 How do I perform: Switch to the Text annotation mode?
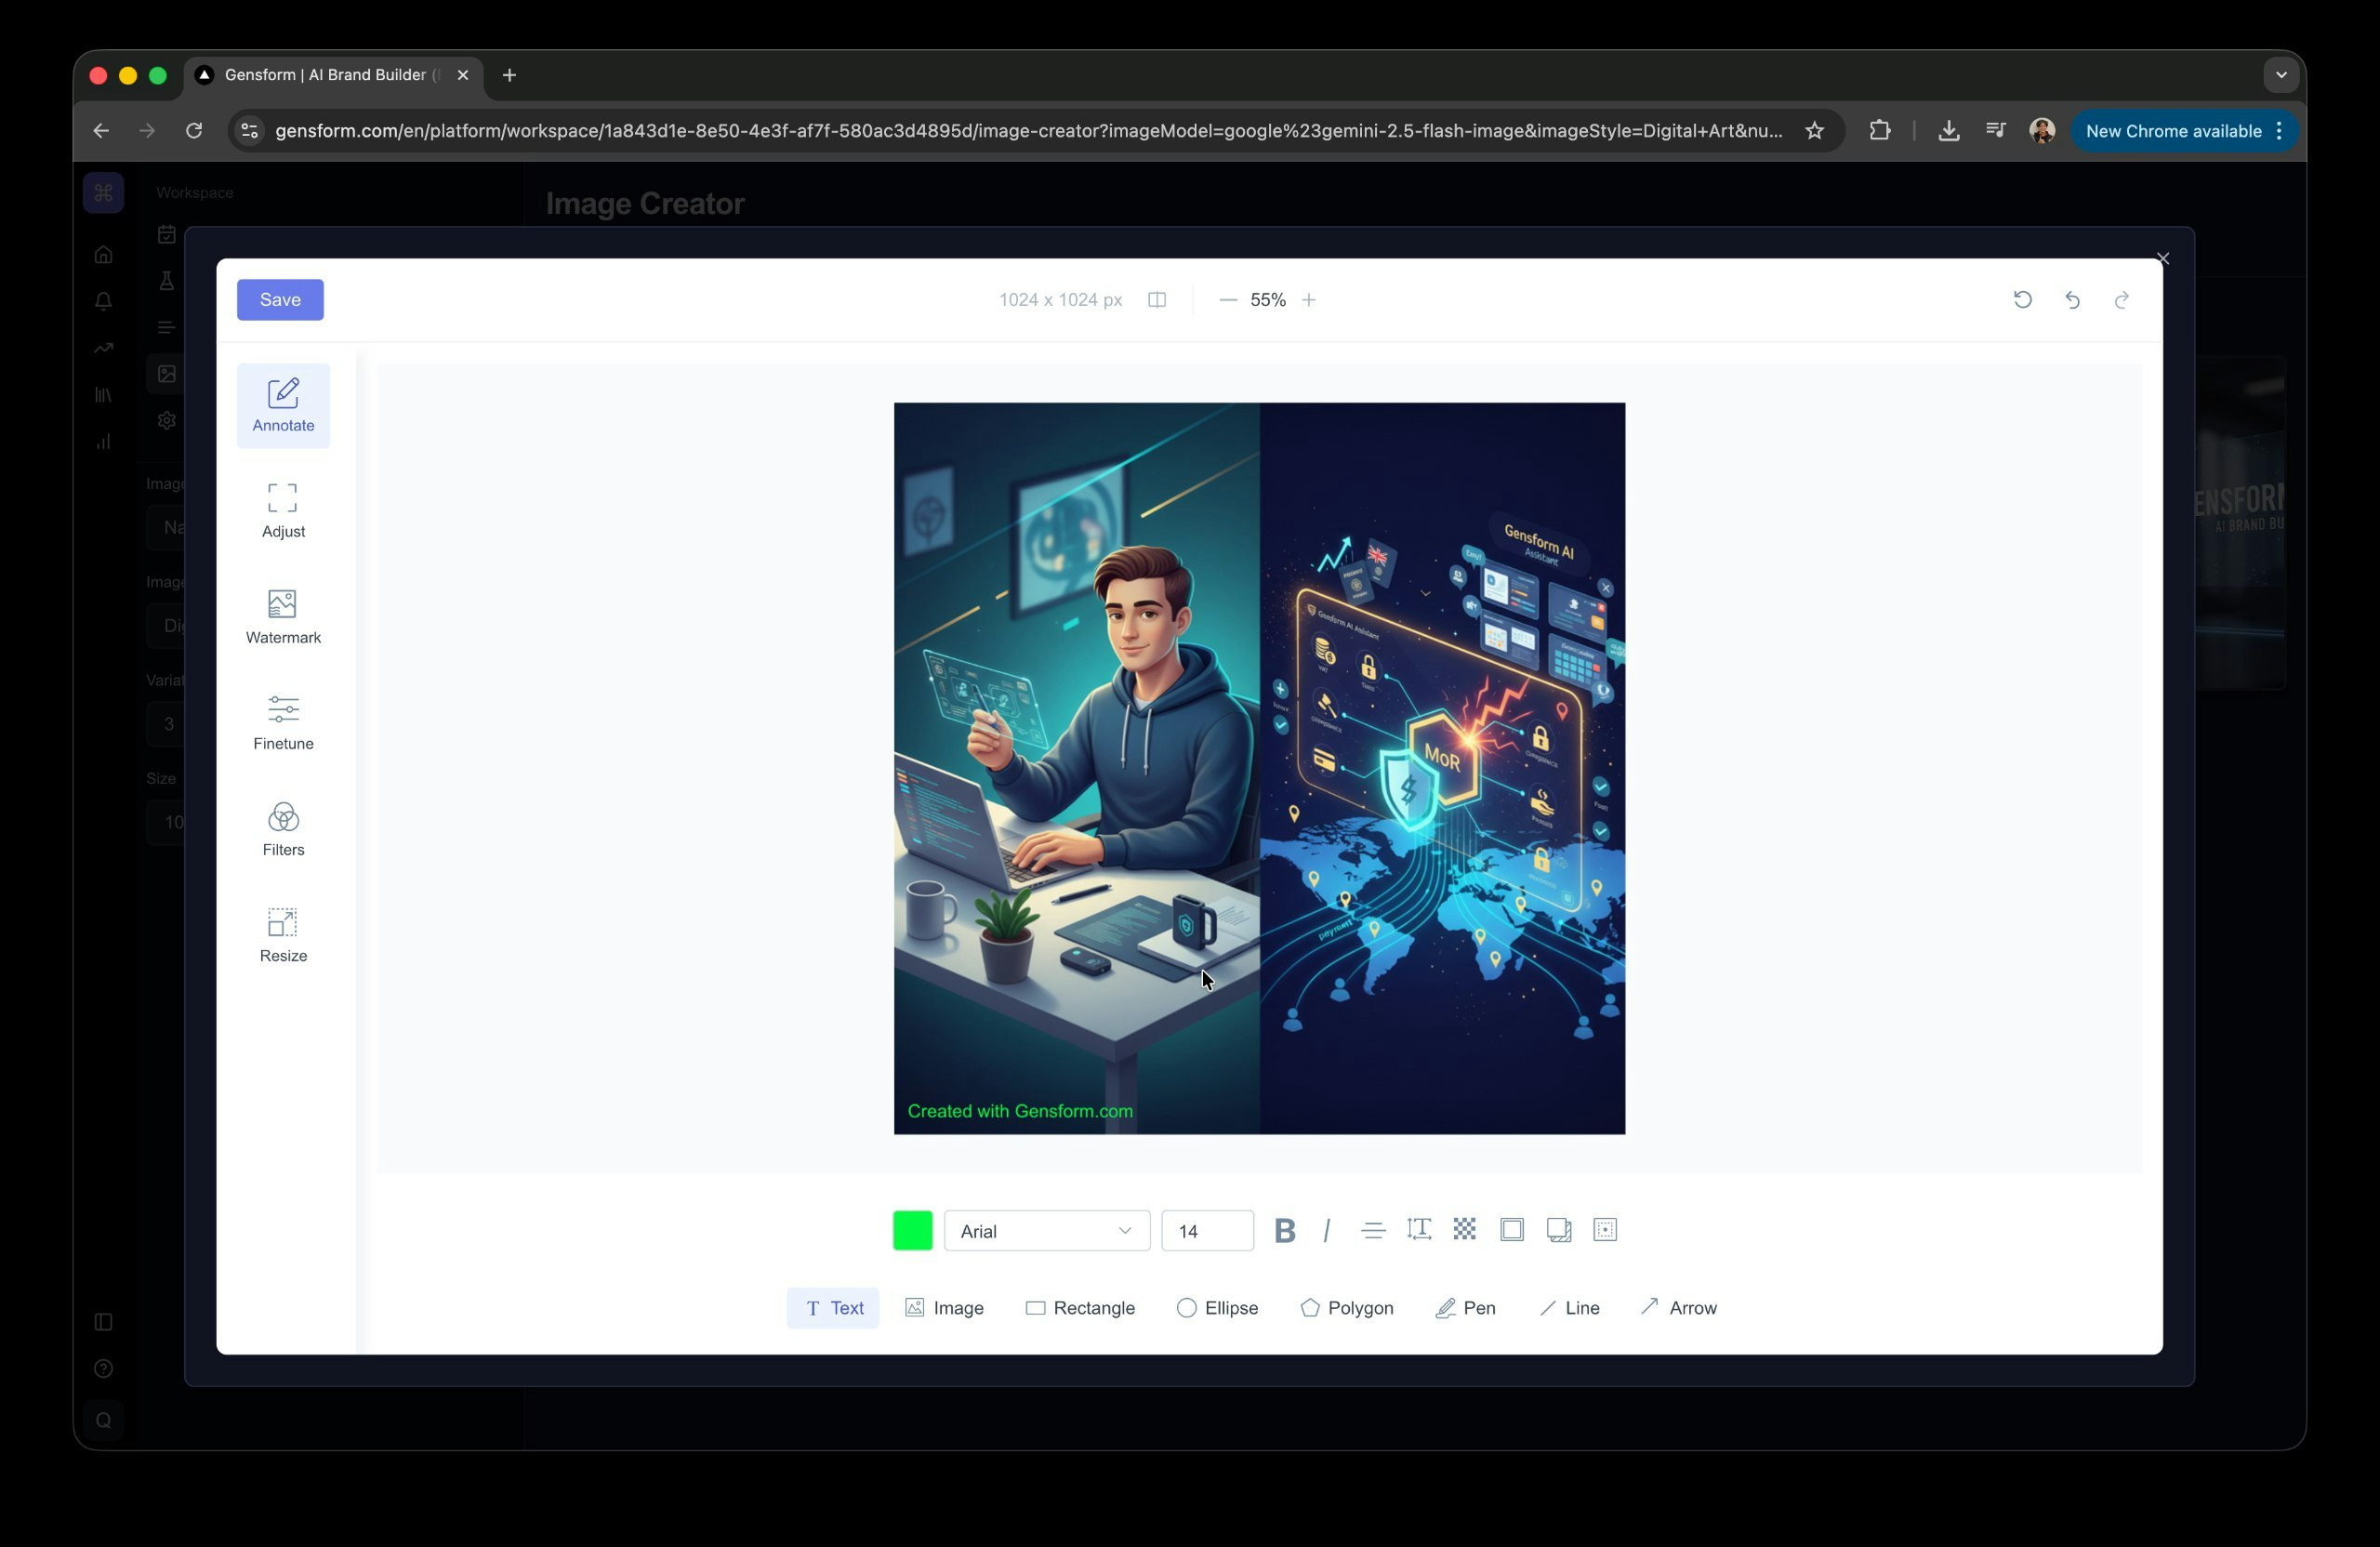tap(833, 1307)
